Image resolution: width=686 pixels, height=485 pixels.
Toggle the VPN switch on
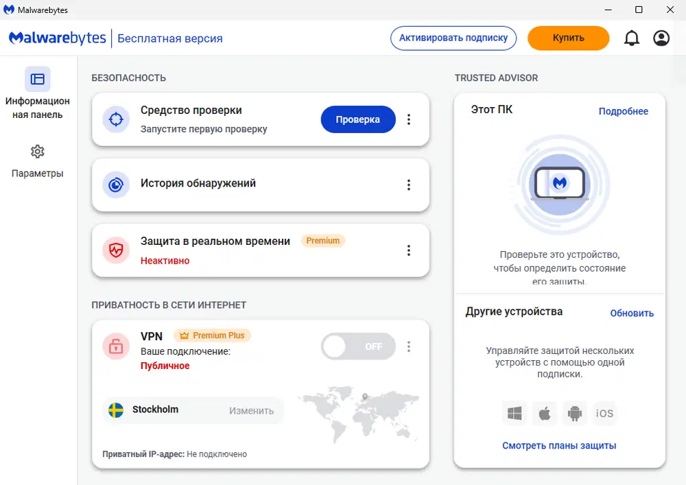click(x=358, y=346)
